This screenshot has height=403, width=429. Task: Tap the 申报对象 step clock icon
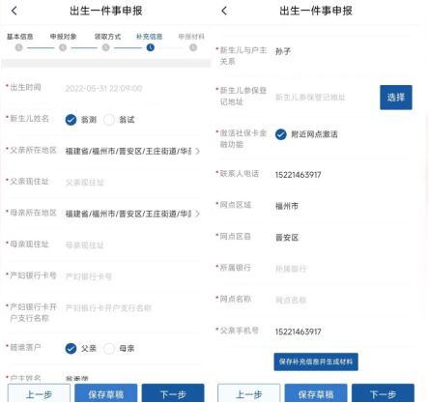(63, 47)
